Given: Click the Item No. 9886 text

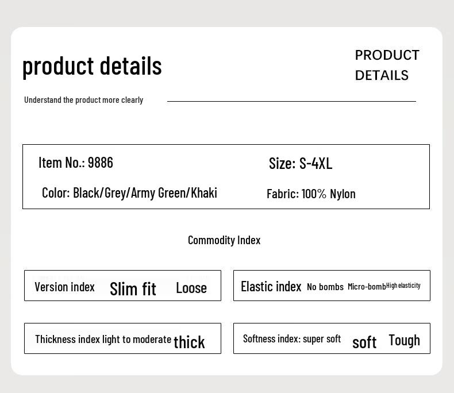Looking at the screenshot, I should click(x=76, y=163).
